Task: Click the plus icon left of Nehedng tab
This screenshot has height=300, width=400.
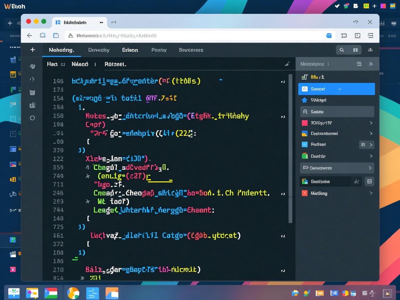Action: (33, 50)
